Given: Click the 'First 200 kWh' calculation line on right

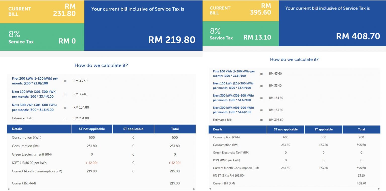Looking at the screenshot, I should click(233, 73).
